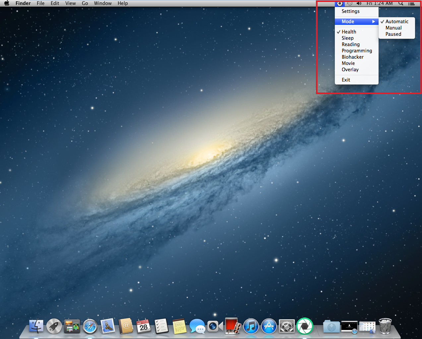Image resolution: width=422 pixels, height=339 pixels.
Task: Open Time Machine menu bar icon
Action: pyautogui.click(x=349, y=3)
